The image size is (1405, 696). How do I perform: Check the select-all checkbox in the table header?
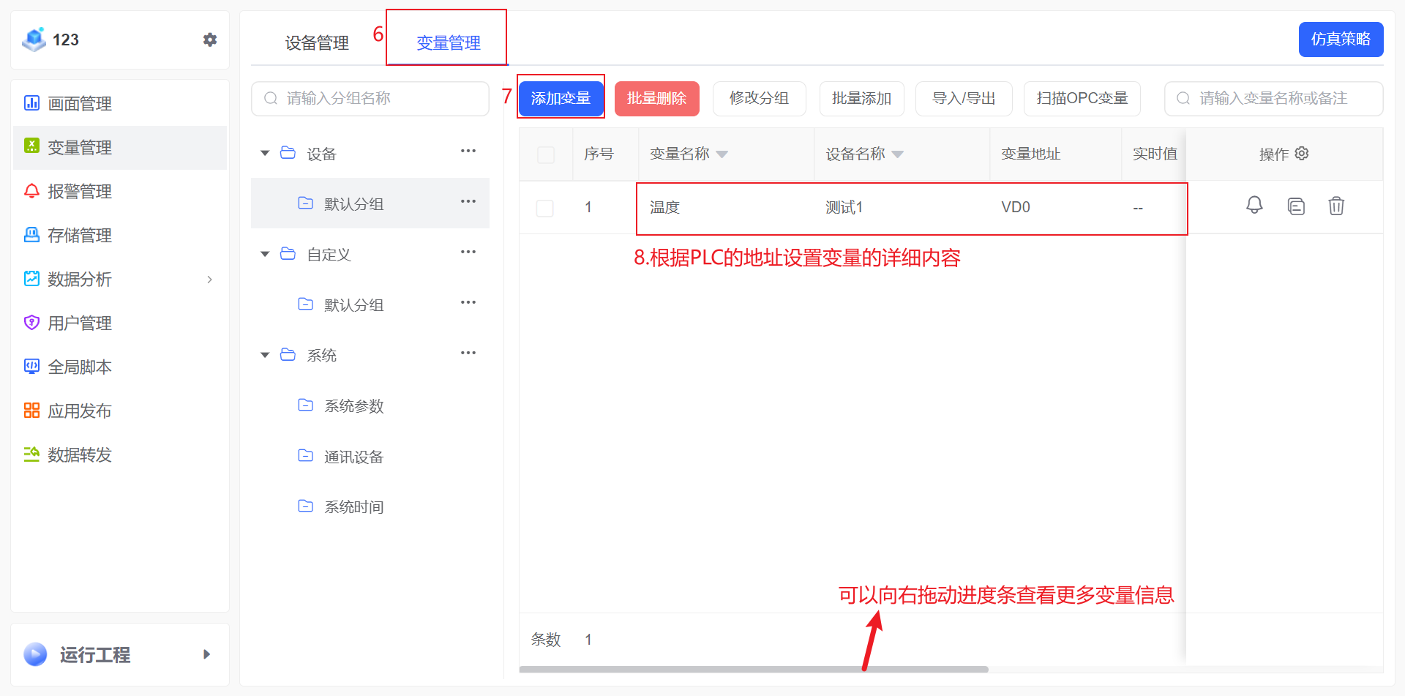[545, 154]
